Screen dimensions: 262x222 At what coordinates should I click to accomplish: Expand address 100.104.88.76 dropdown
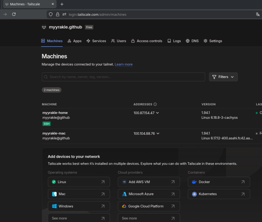(x=158, y=133)
